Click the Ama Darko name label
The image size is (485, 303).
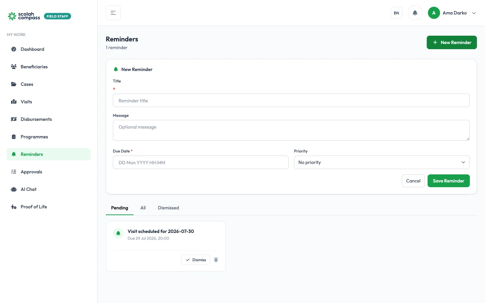coord(454,13)
